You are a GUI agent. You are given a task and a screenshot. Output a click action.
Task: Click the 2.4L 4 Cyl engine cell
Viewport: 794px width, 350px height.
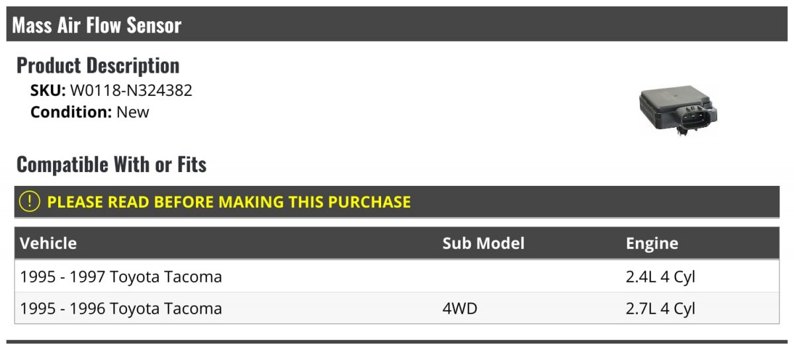pos(660,277)
